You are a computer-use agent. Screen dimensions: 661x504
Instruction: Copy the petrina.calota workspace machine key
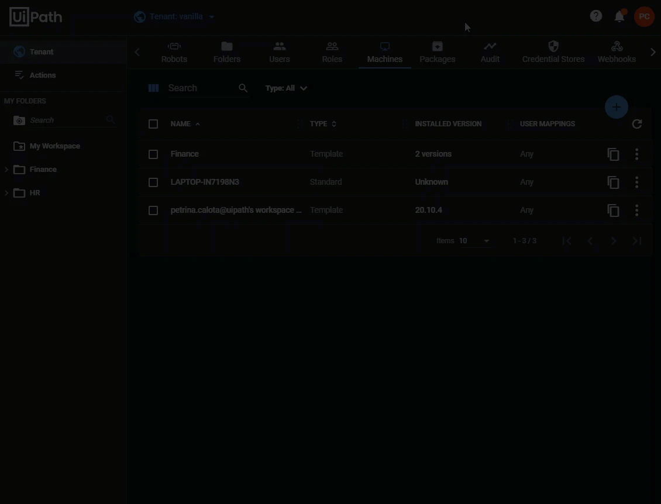(614, 210)
